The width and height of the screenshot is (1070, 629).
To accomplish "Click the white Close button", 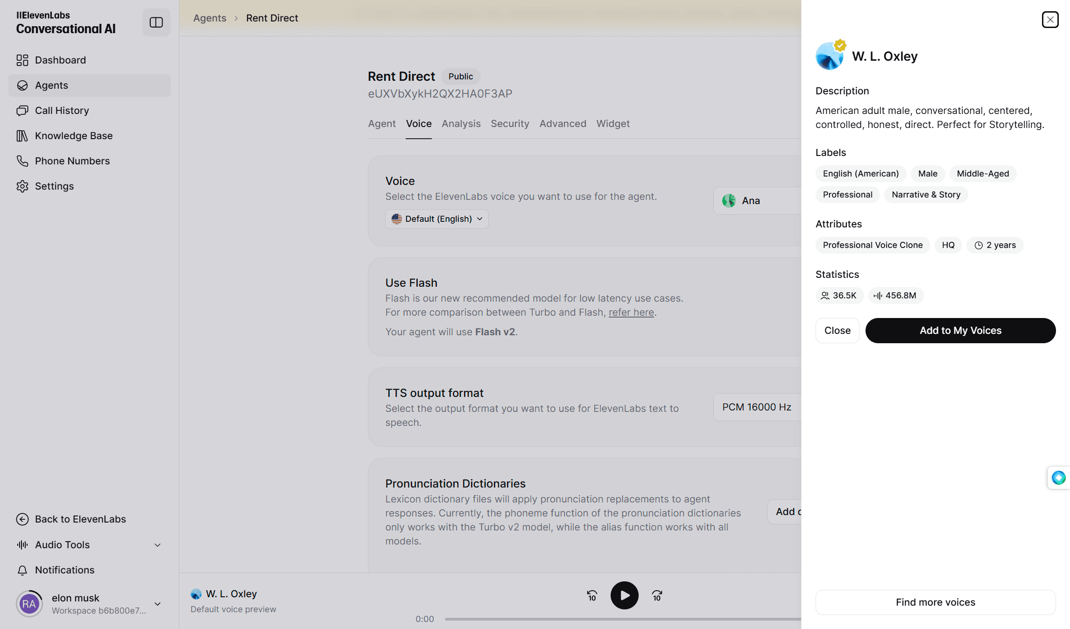I will pos(838,331).
